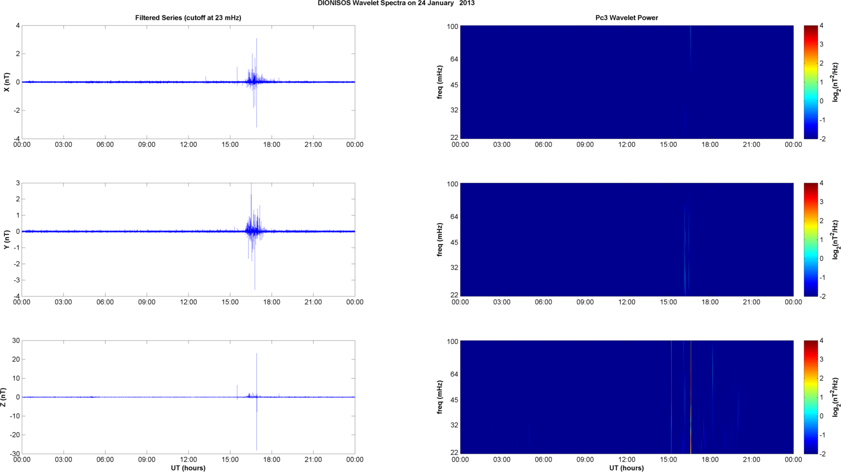This screenshot has height=472, width=841.
Task: Click the log2(nT²/Hz) label of middle colorbar
Action: point(835,239)
